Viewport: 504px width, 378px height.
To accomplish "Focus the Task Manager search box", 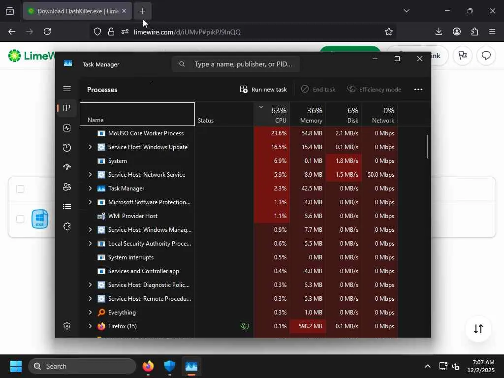I will (236, 64).
